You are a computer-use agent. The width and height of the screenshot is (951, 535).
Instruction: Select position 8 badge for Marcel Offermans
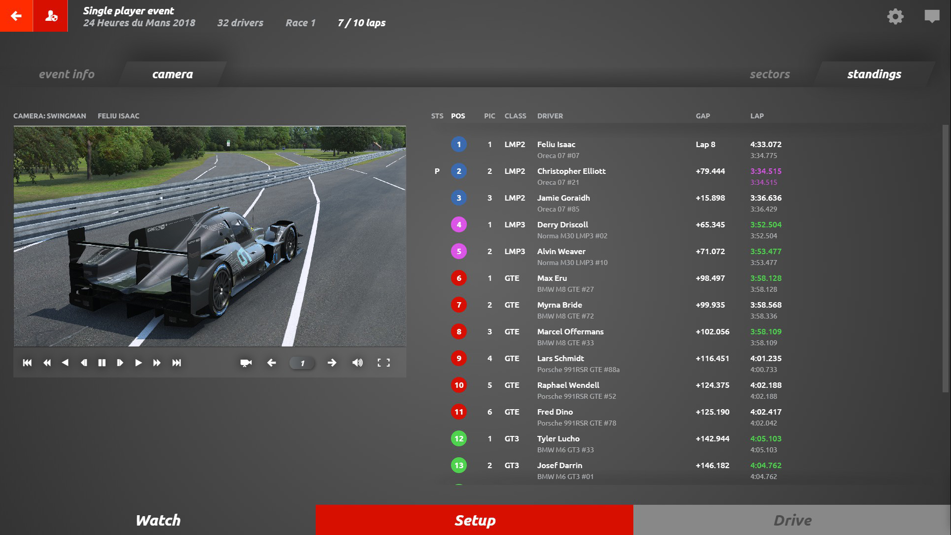[x=459, y=332]
